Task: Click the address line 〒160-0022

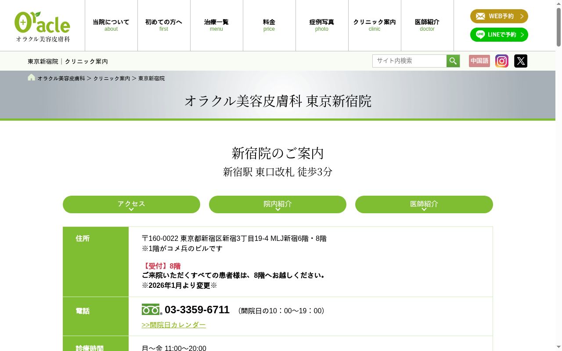Action: click(234, 239)
